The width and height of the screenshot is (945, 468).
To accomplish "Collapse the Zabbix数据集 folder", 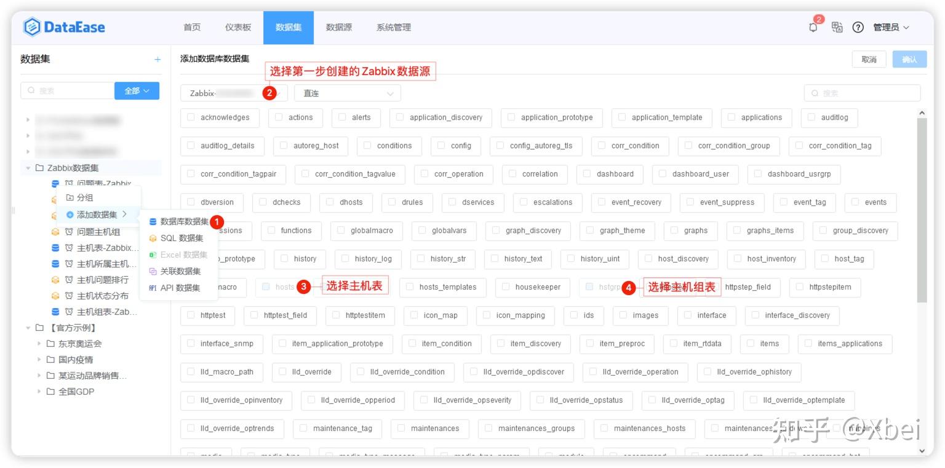I will coord(27,167).
